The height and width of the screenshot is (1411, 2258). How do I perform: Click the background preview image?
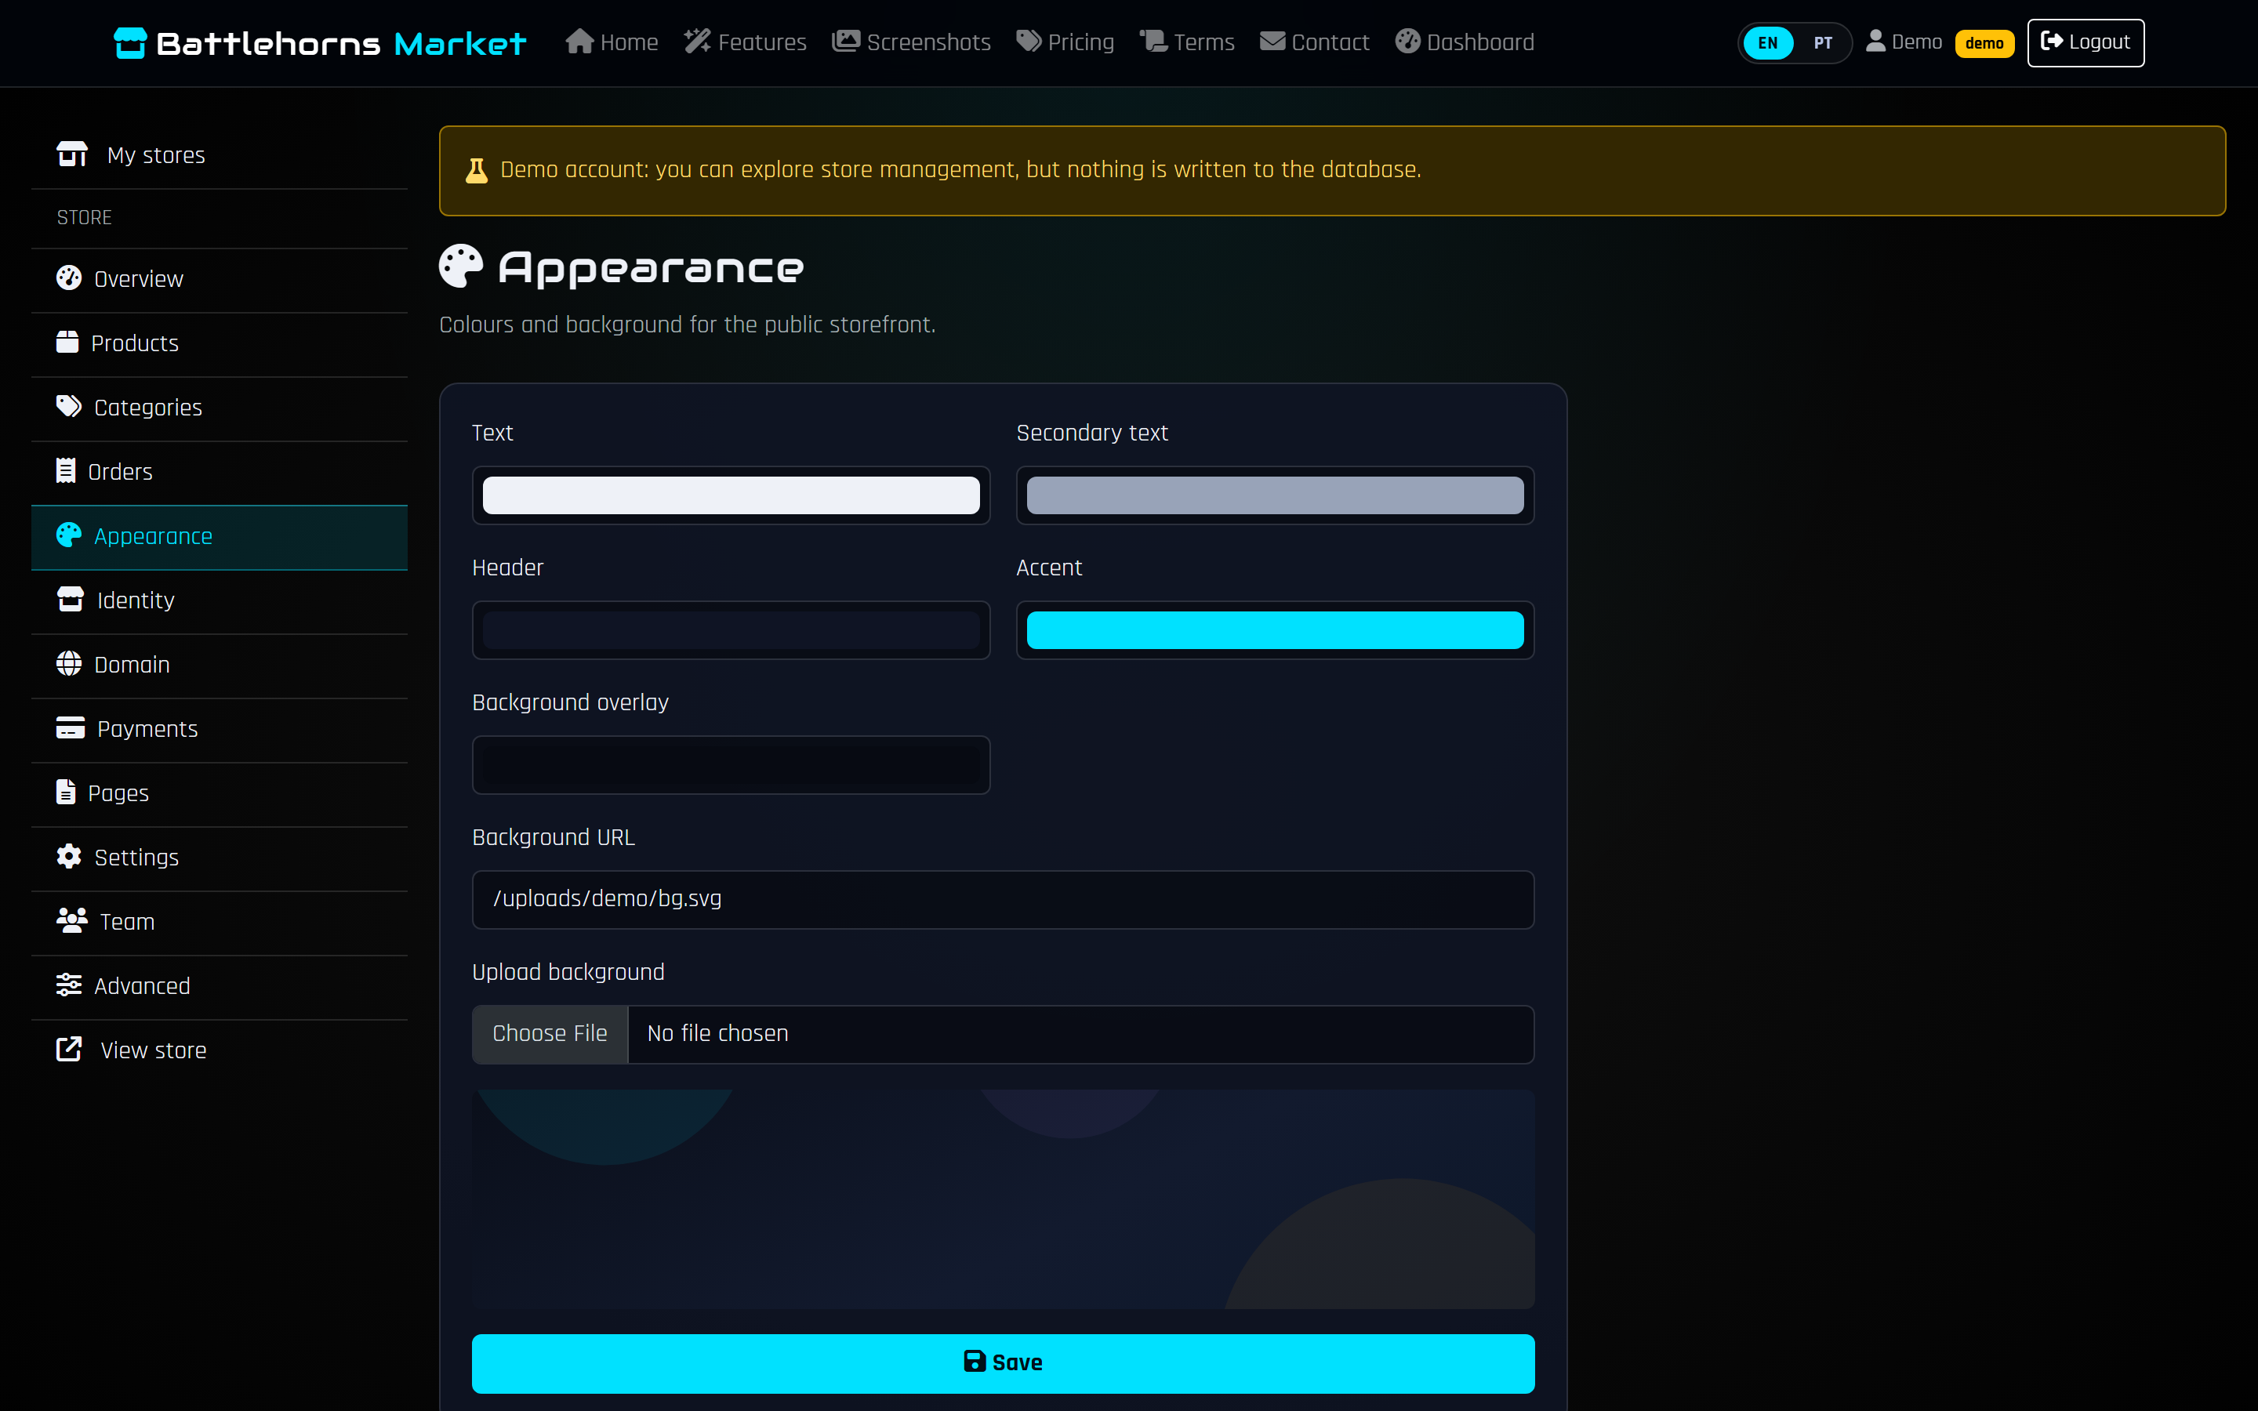pyautogui.click(x=1003, y=1199)
